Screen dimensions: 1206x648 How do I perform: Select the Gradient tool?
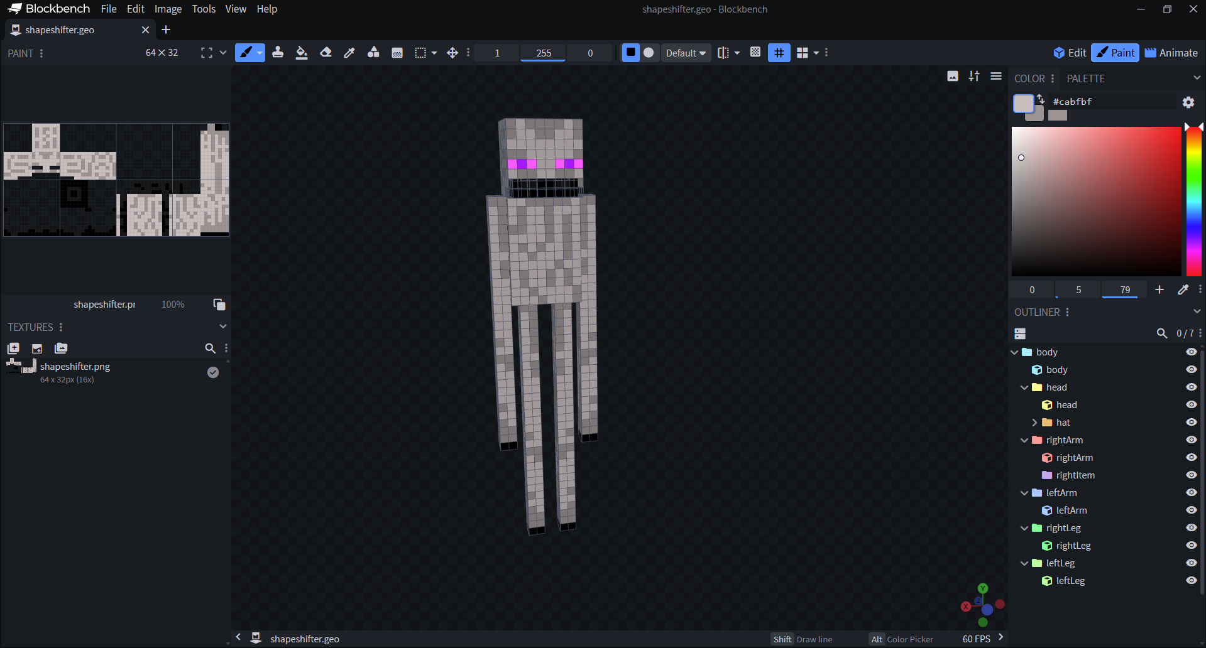click(x=397, y=53)
